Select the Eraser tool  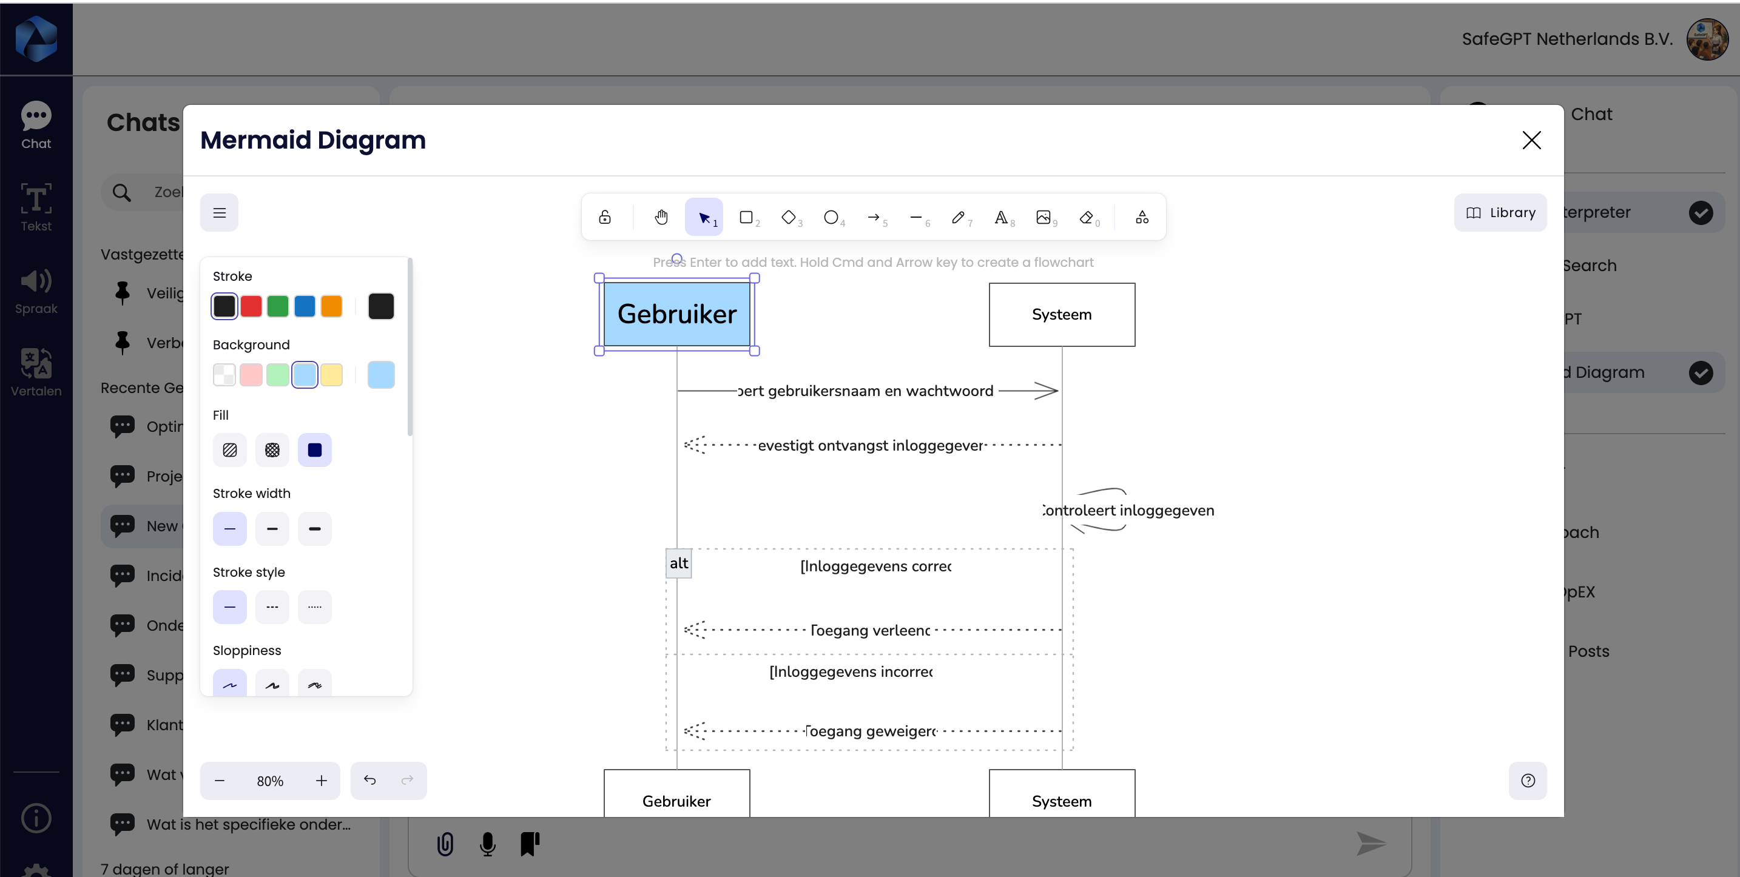tap(1087, 217)
